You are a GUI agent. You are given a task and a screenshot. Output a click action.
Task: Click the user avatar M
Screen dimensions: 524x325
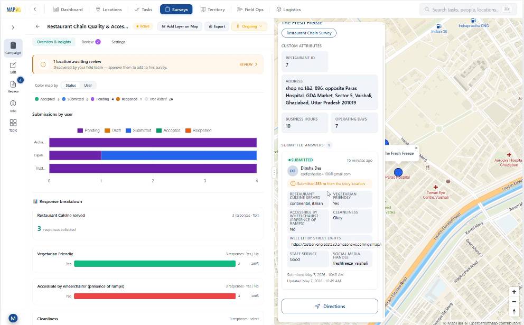[13, 318]
